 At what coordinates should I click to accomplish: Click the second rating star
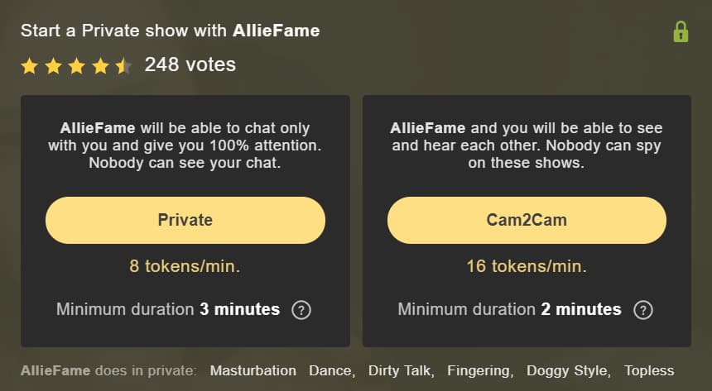(x=53, y=66)
